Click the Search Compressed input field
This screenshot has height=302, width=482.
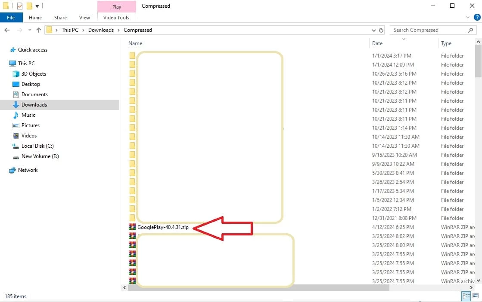coord(429,30)
